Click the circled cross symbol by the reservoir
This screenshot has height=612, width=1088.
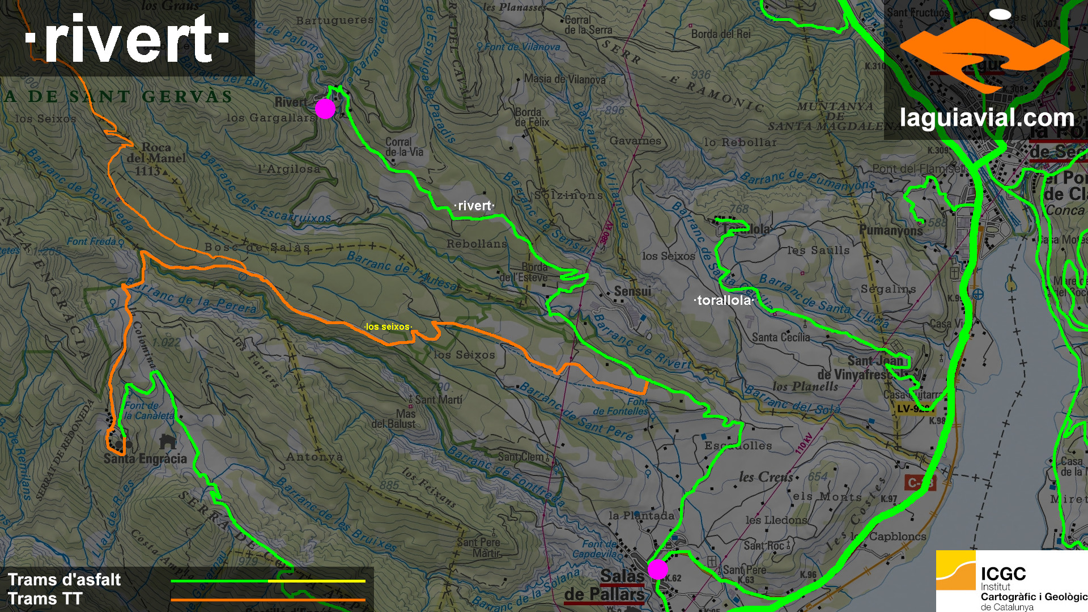(978, 294)
